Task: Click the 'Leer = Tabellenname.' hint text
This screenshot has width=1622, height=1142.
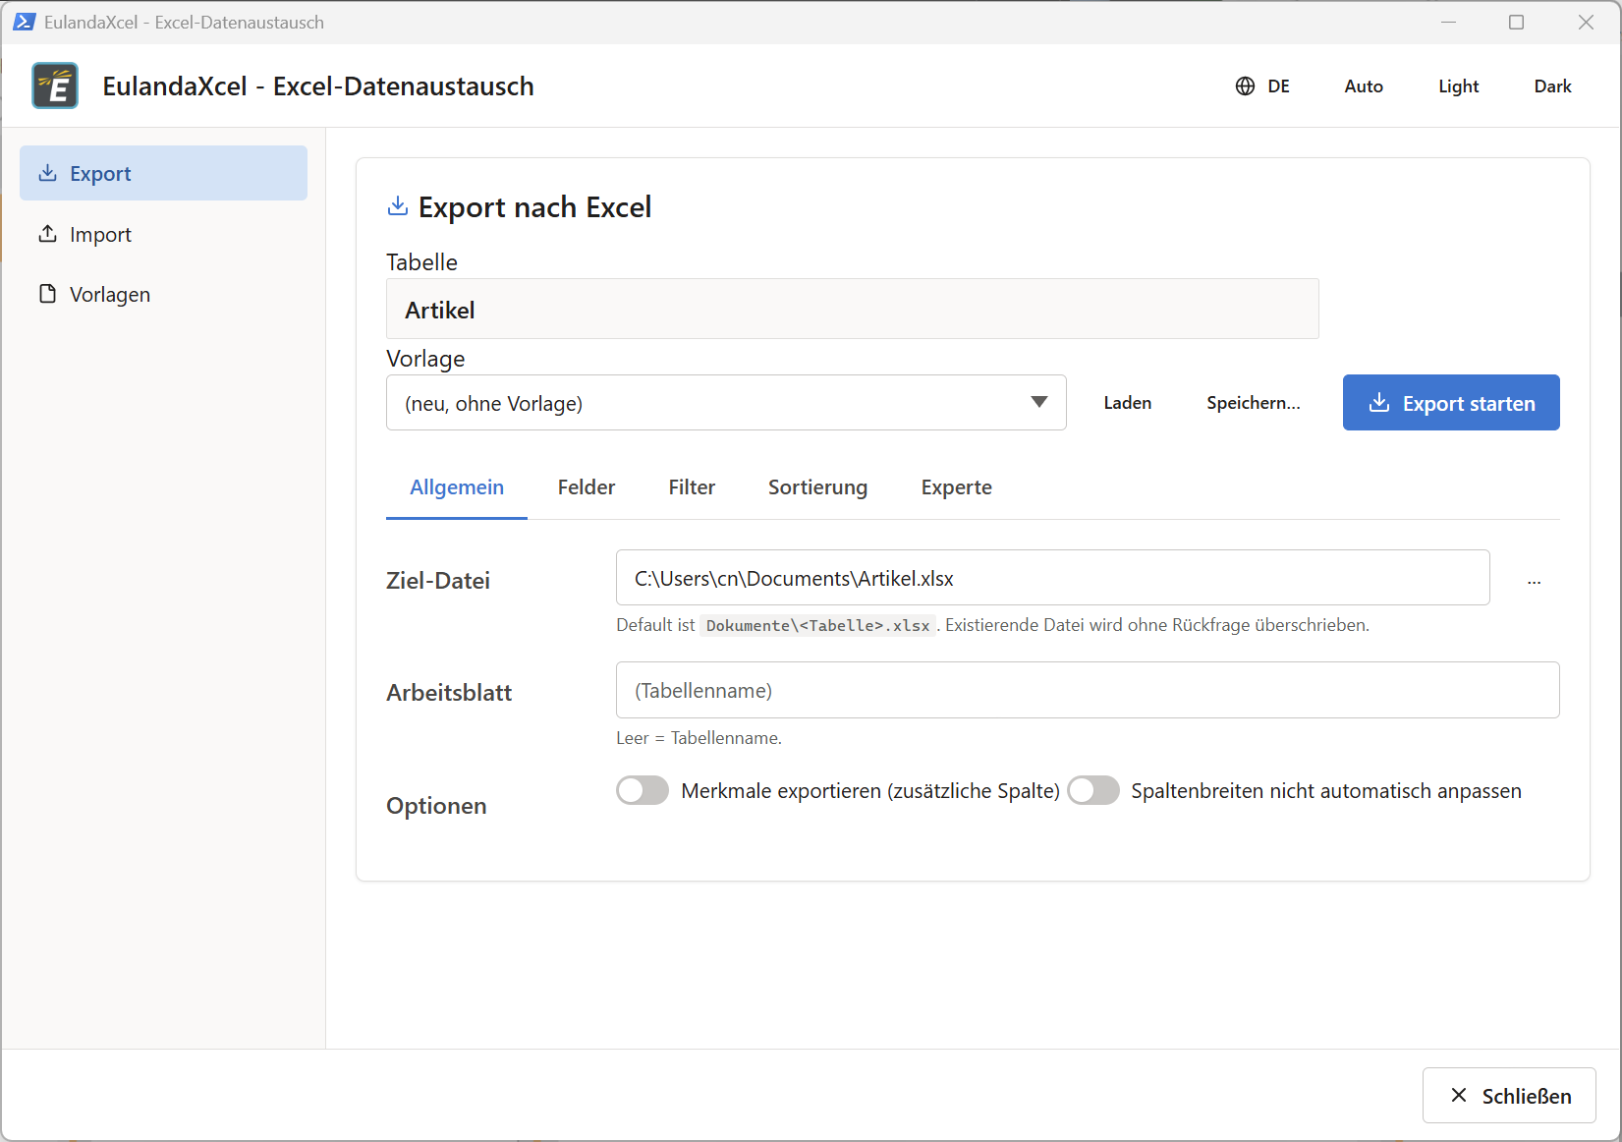Action: [699, 738]
